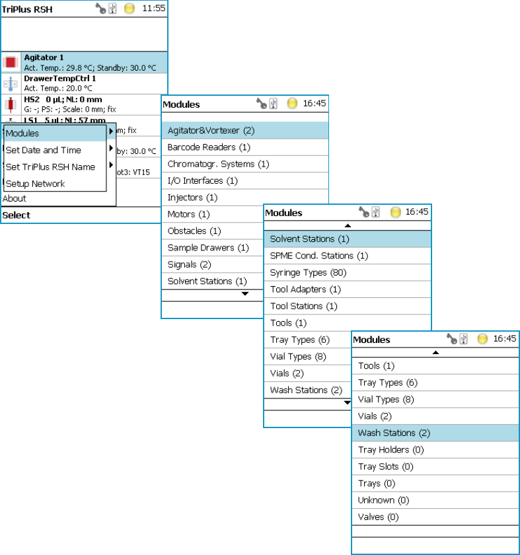This screenshot has width=520, height=555.
Task: Expand the Set Date and Time submenu arrow
Action: click(111, 148)
